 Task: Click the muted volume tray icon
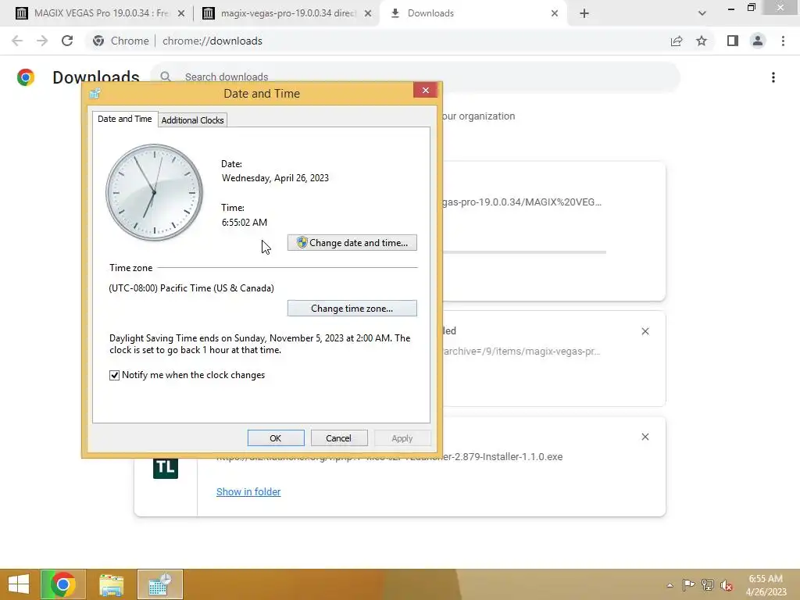tap(727, 585)
